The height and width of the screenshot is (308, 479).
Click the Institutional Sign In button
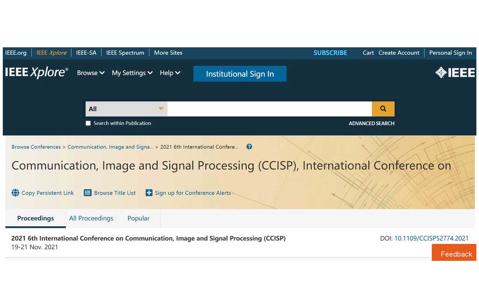(240, 74)
